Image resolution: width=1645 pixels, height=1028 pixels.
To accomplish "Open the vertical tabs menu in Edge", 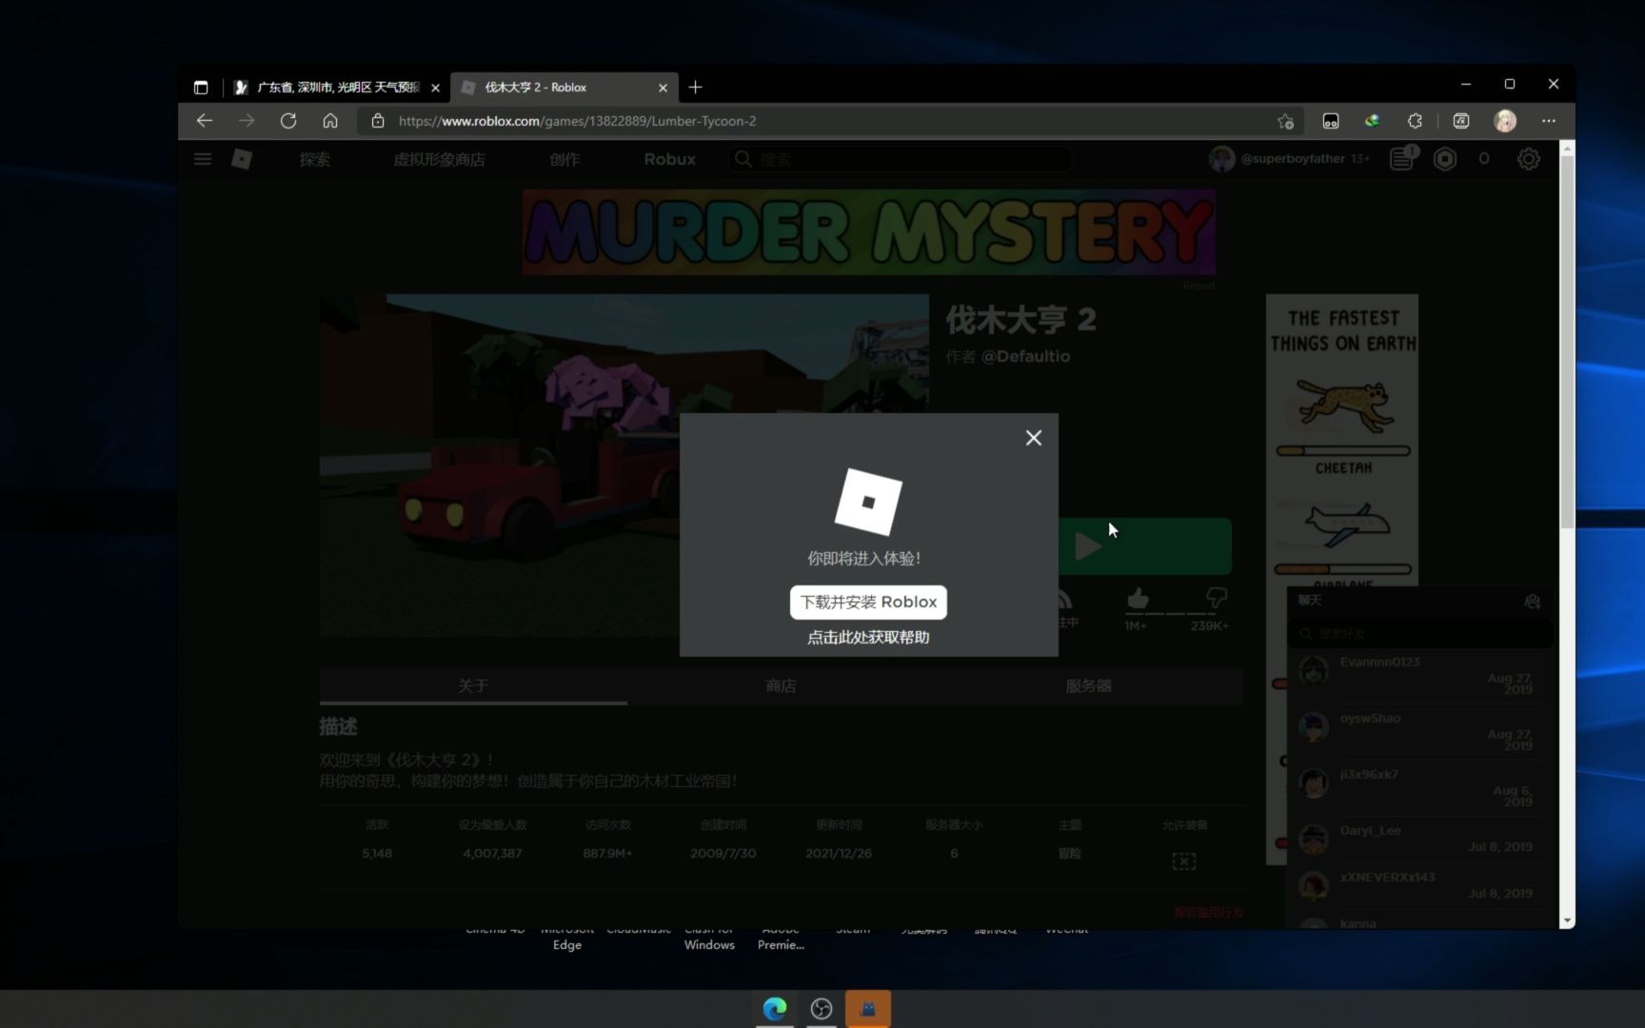I will pos(201,87).
